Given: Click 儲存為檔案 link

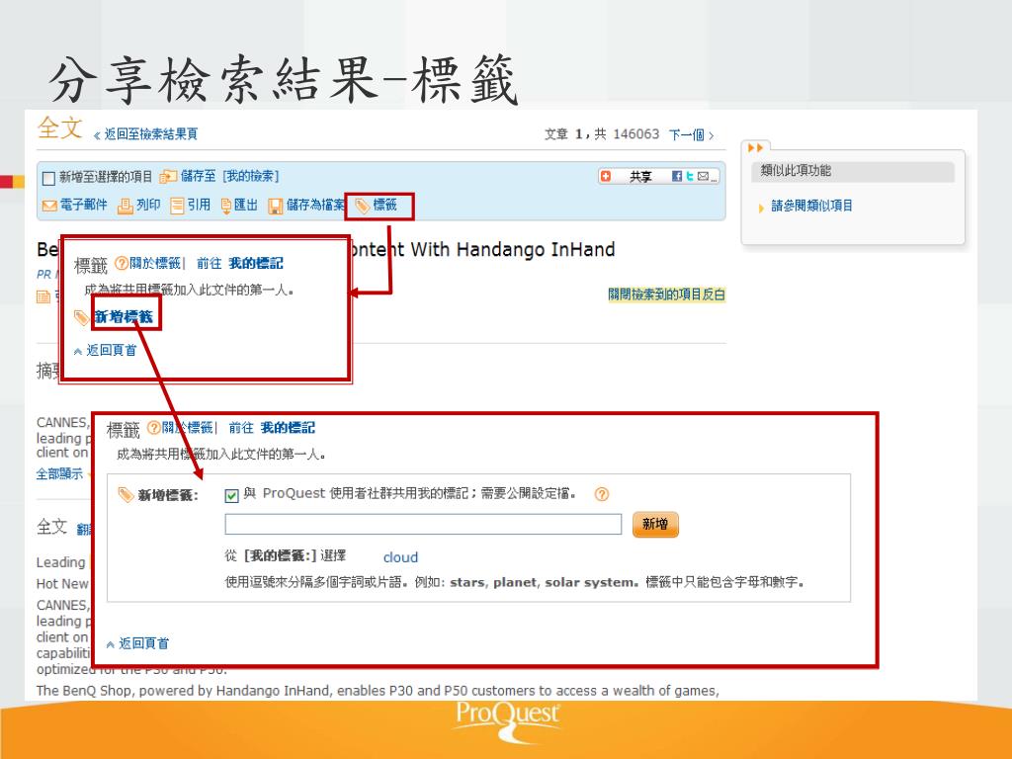Looking at the screenshot, I should coord(315,206).
